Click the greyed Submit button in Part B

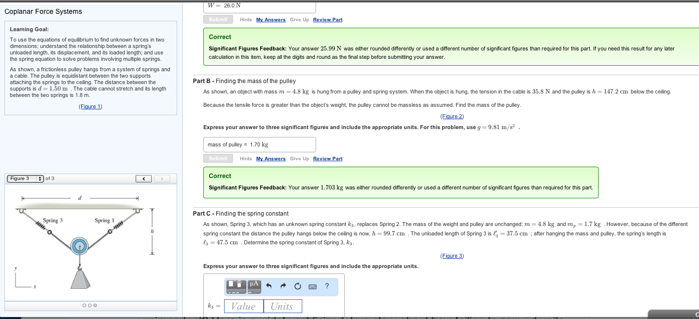218,159
